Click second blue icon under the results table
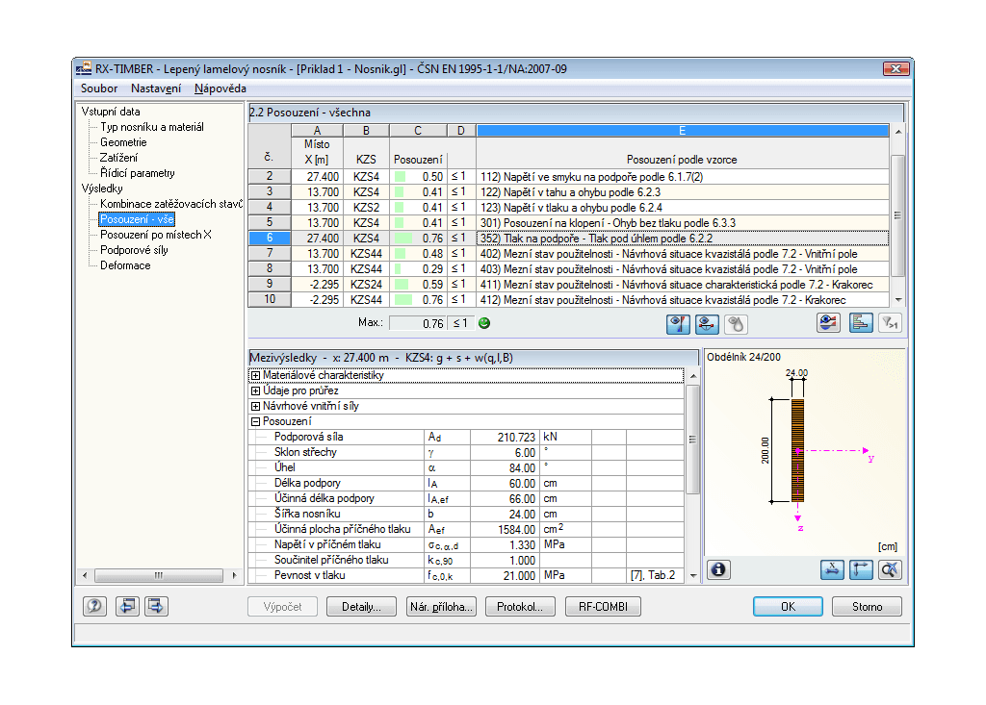 707,323
